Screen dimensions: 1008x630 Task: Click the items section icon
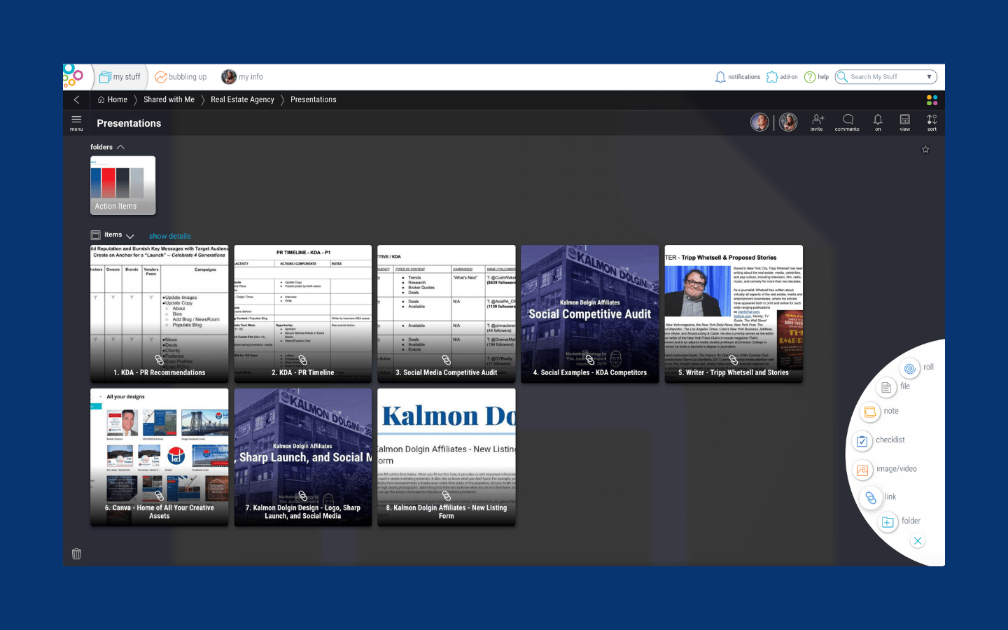96,235
